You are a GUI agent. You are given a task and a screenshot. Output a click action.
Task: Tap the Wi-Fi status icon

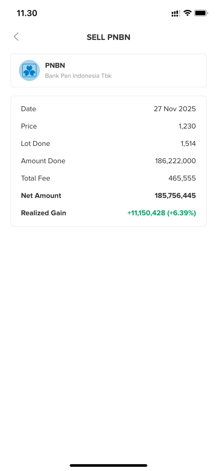[187, 13]
